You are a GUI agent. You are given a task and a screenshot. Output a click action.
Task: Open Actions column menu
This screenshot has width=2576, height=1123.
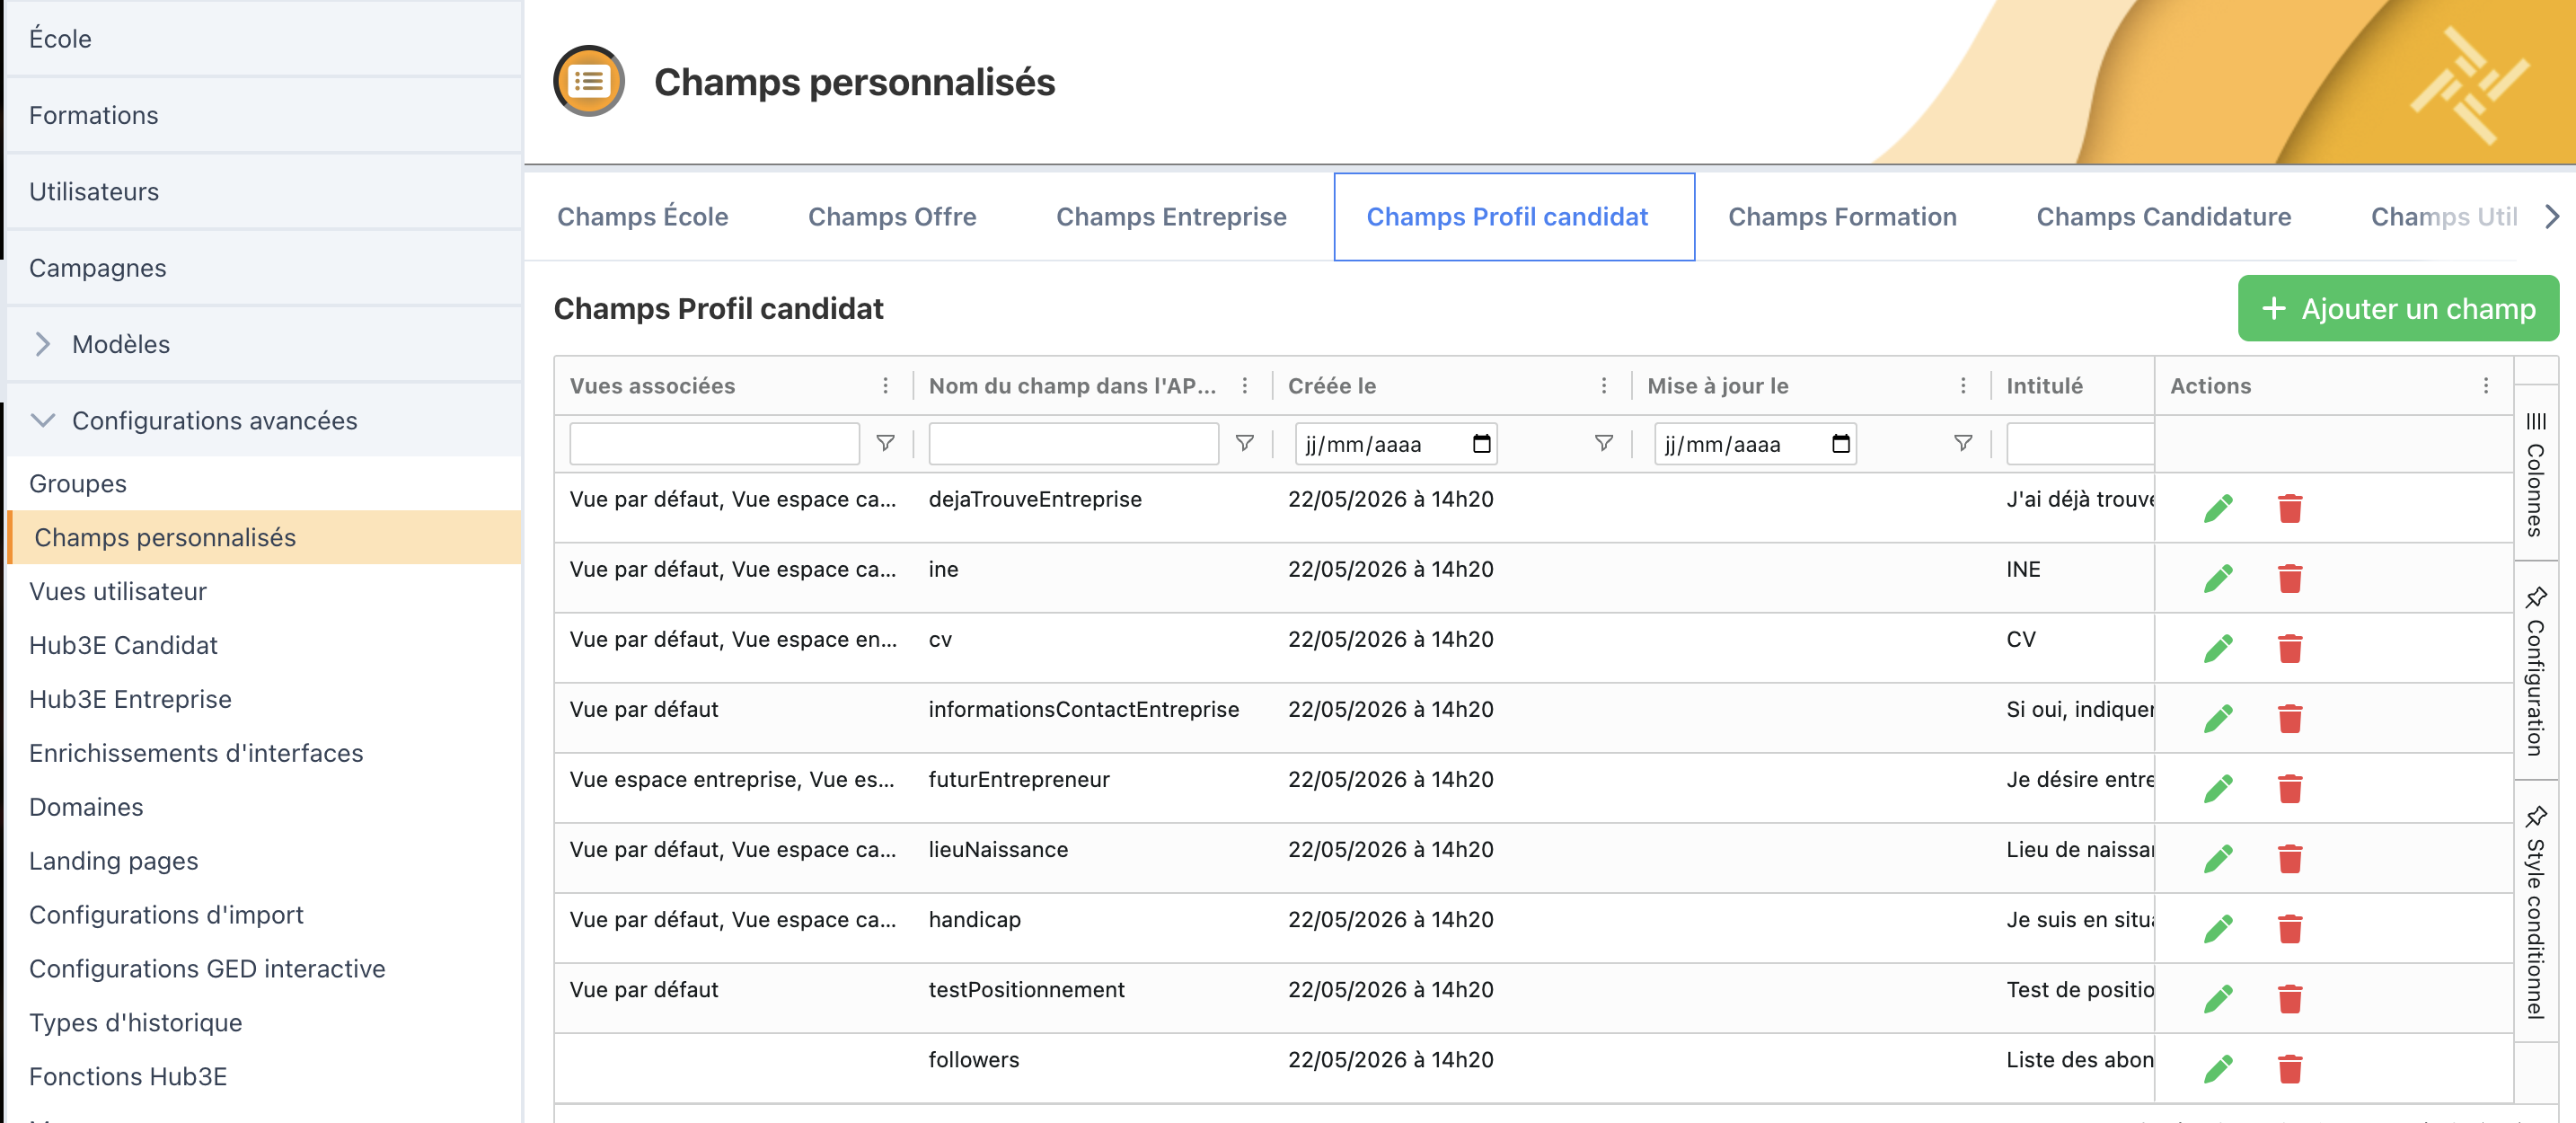[x=2485, y=385]
